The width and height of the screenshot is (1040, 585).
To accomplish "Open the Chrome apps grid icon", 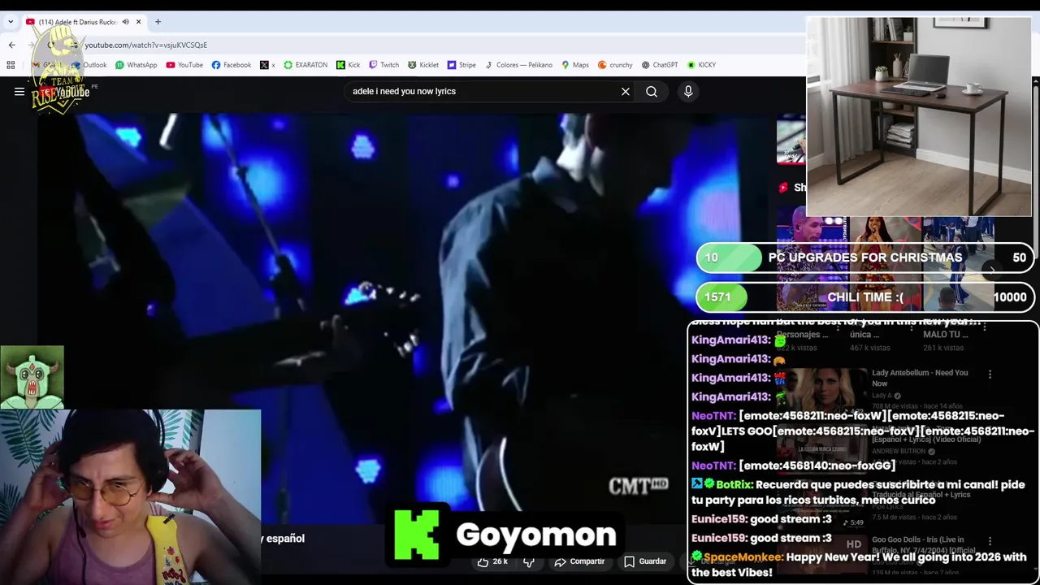I will click(x=11, y=65).
